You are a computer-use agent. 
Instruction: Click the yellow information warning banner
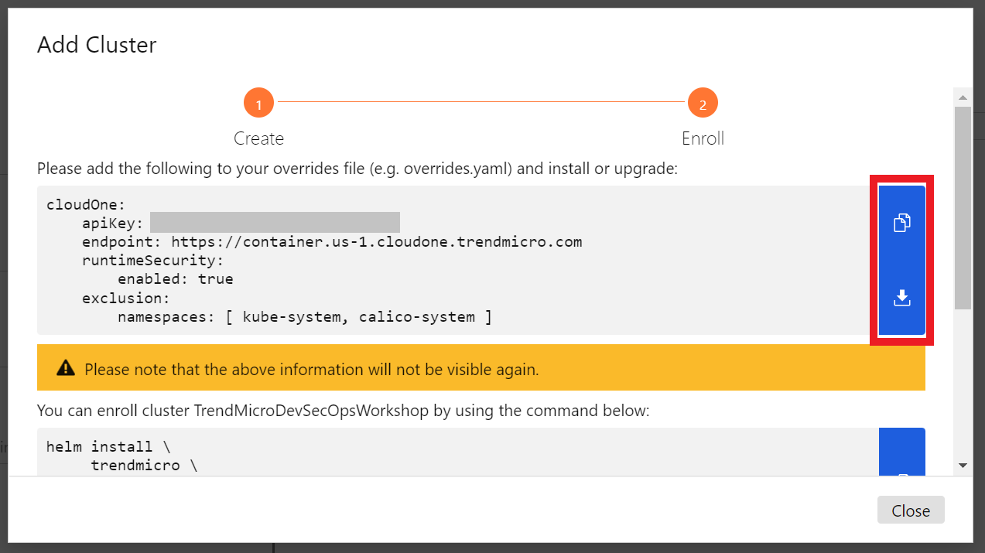pyautogui.click(x=481, y=368)
